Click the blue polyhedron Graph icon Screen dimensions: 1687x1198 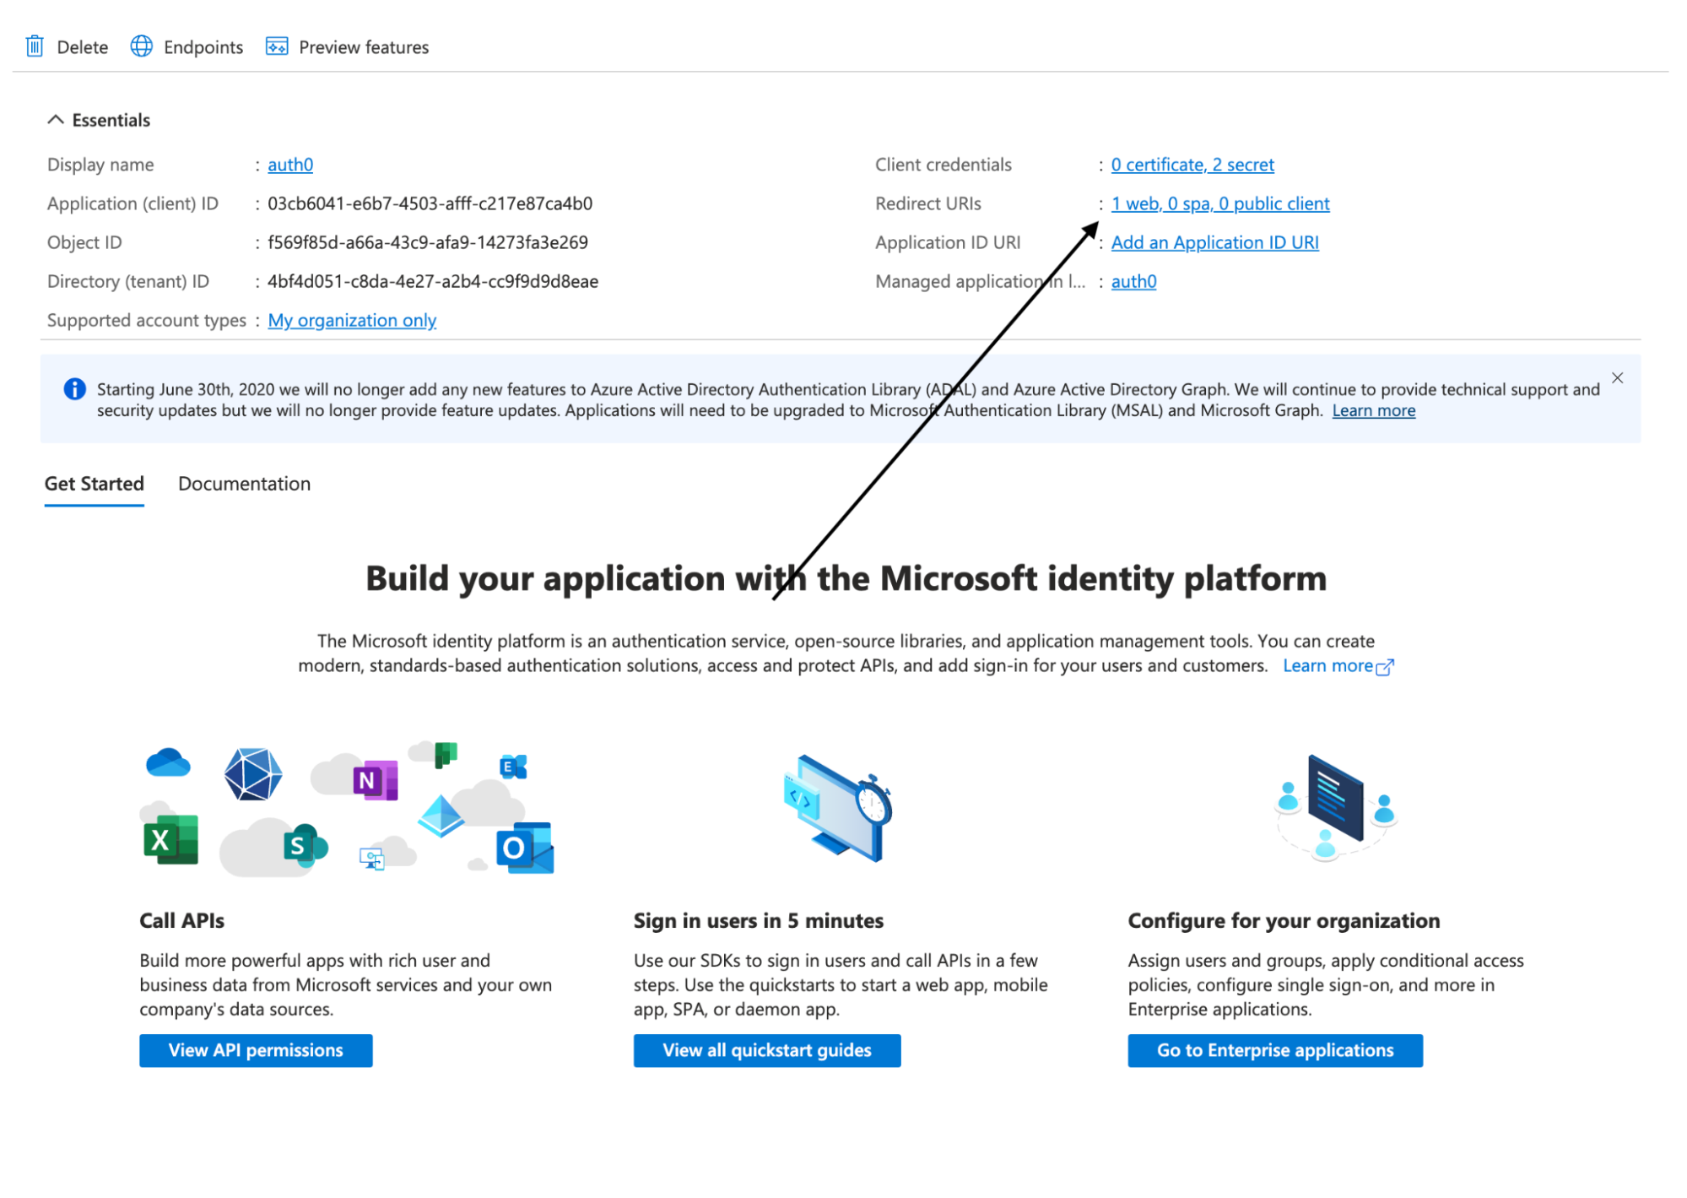pyautogui.click(x=253, y=774)
